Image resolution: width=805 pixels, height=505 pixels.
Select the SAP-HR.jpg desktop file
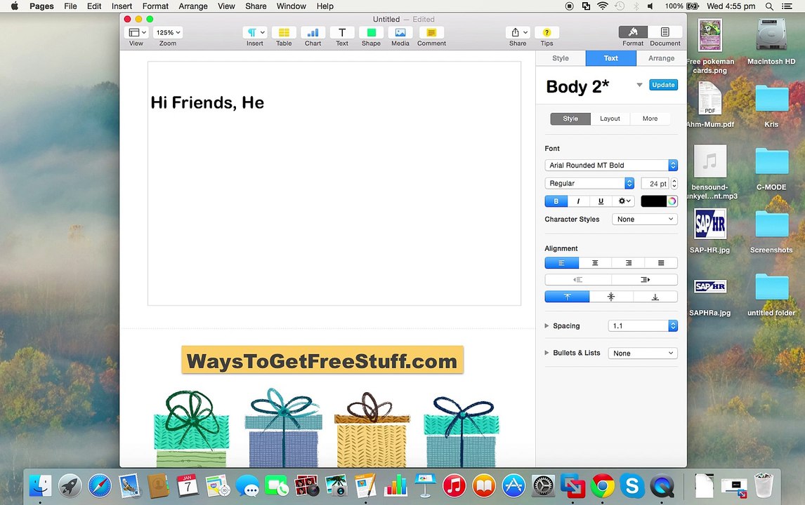coord(710,231)
